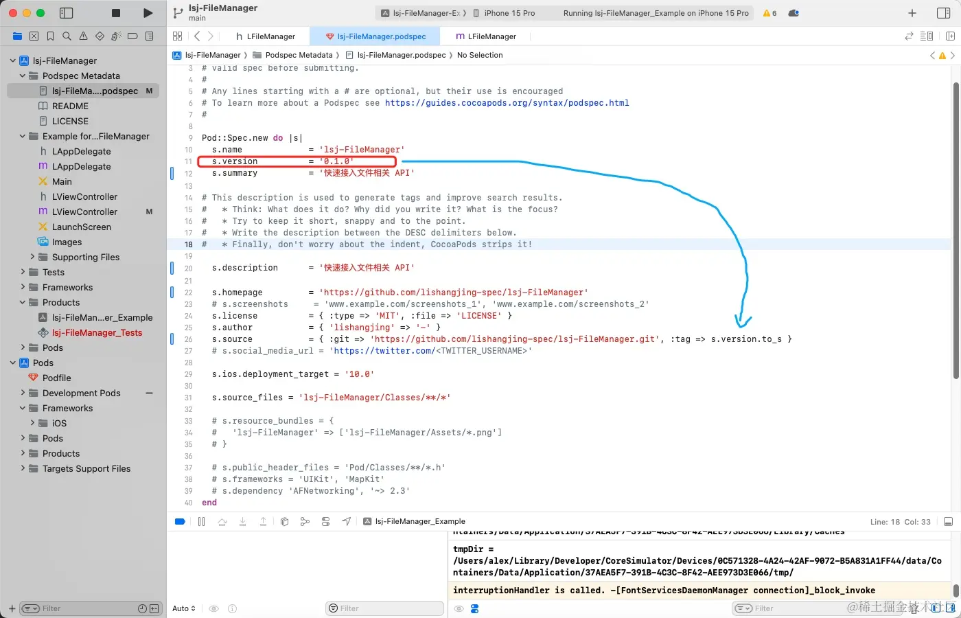Show the six warnings indicator
Viewport: 961px width, 618px height.
[x=770, y=13]
